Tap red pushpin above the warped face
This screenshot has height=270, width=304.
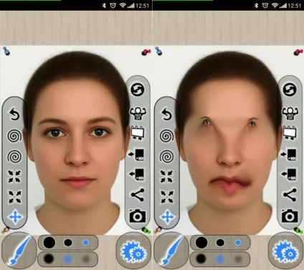(x=298, y=52)
